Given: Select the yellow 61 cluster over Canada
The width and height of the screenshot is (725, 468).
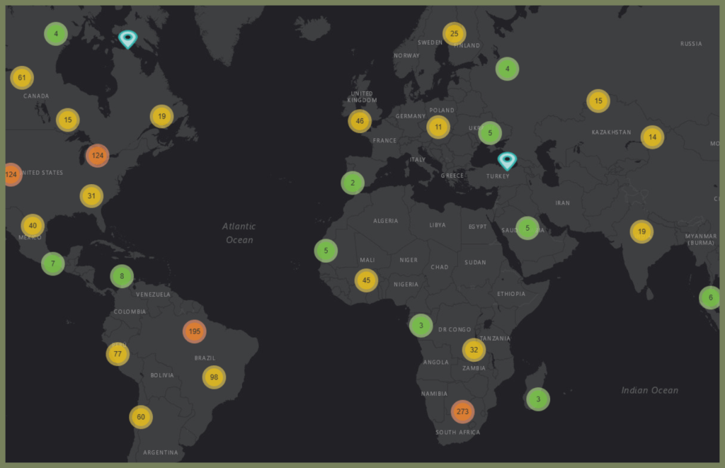Looking at the screenshot, I should point(22,78).
